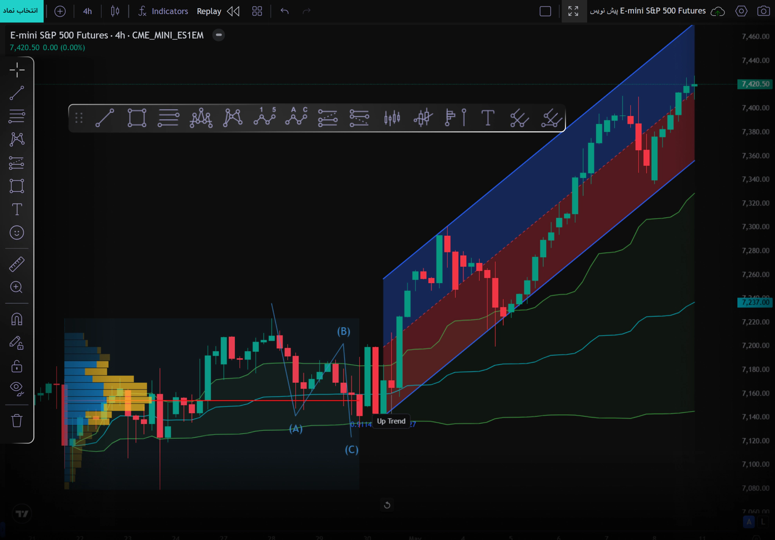Screen dimensions: 775x540
Task: Select the ruler measure tool
Action: (x=17, y=264)
